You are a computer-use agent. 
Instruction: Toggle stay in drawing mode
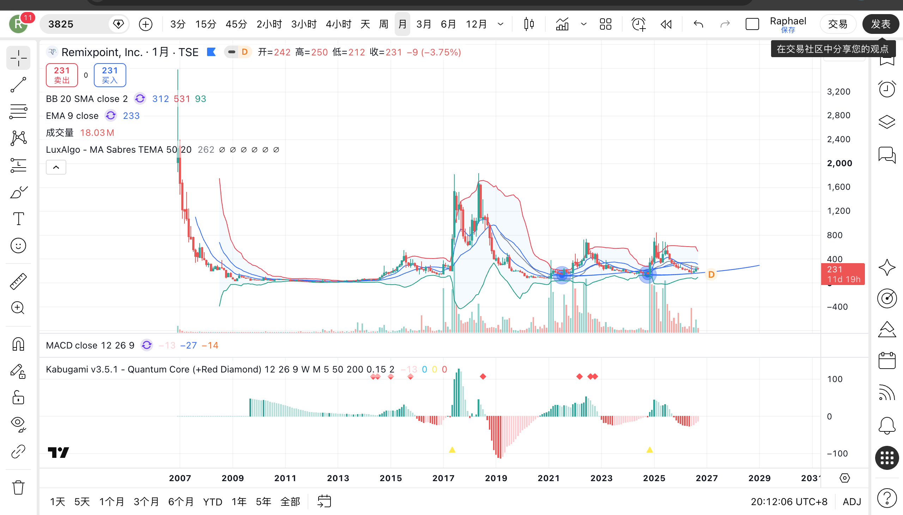(x=18, y=371)
